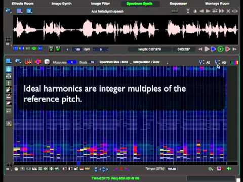
Task: Open the Sequencer room tab
Action: pyautogui.click(x=179, y=4)
